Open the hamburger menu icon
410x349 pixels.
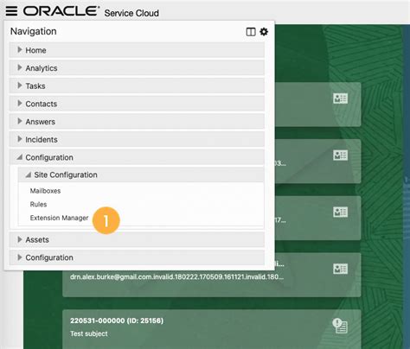click(x=11, y=11)
